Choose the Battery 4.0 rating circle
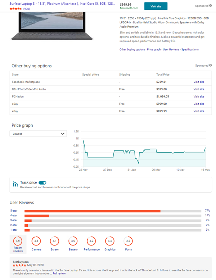 (73, 241)
